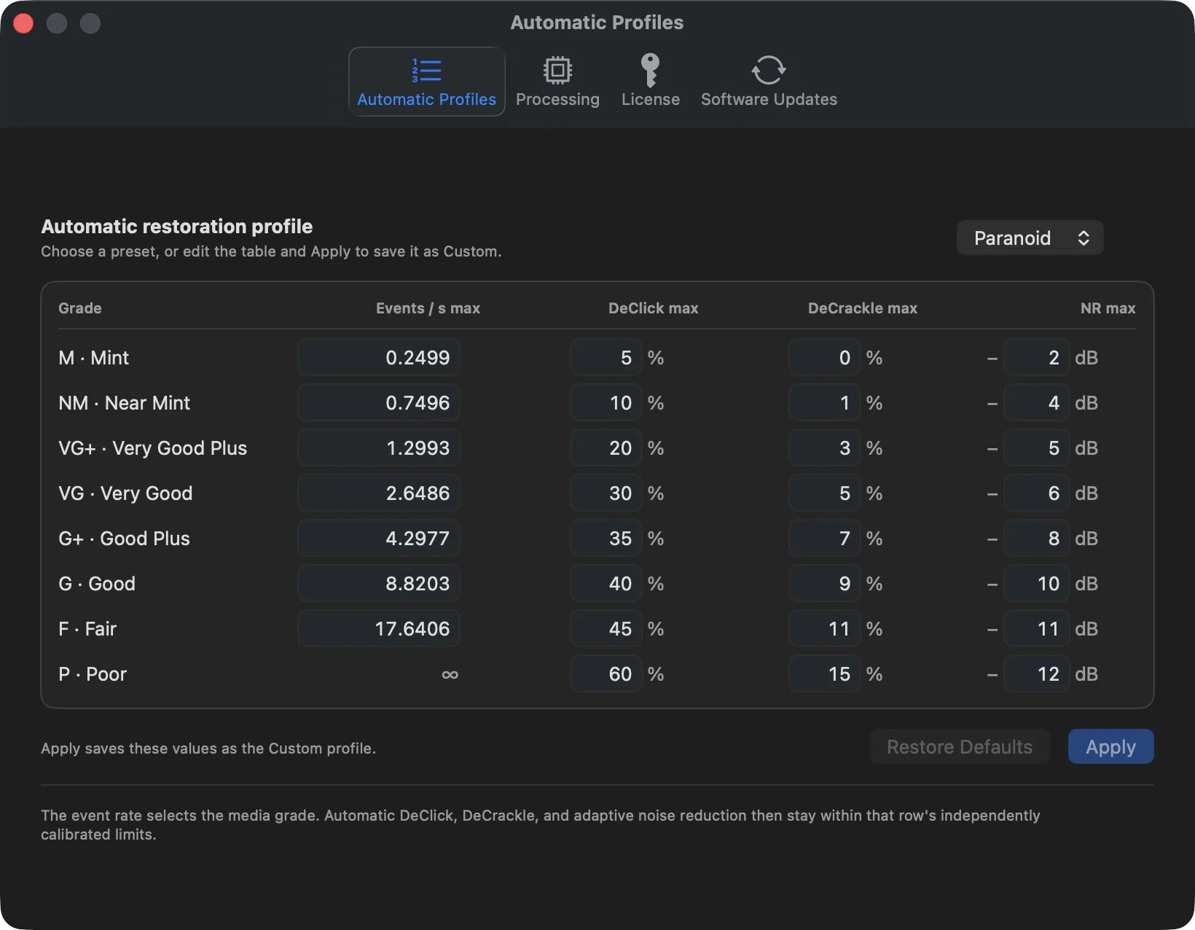
Task: Click the Mint DeCrackle max field
Action: click(824, 357)
